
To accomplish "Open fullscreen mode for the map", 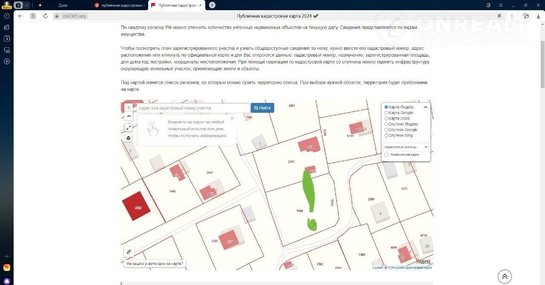I will pos(129,127).
